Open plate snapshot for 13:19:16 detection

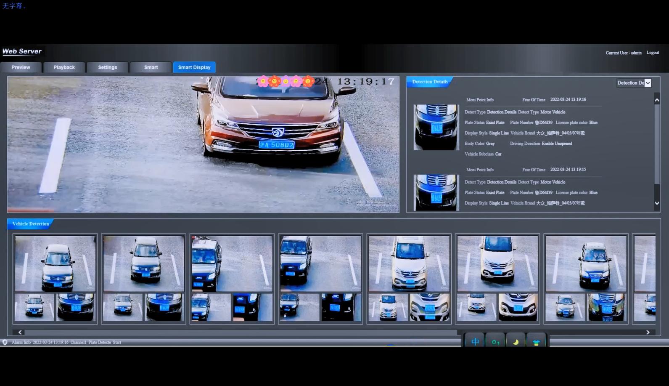coord(436,127)
